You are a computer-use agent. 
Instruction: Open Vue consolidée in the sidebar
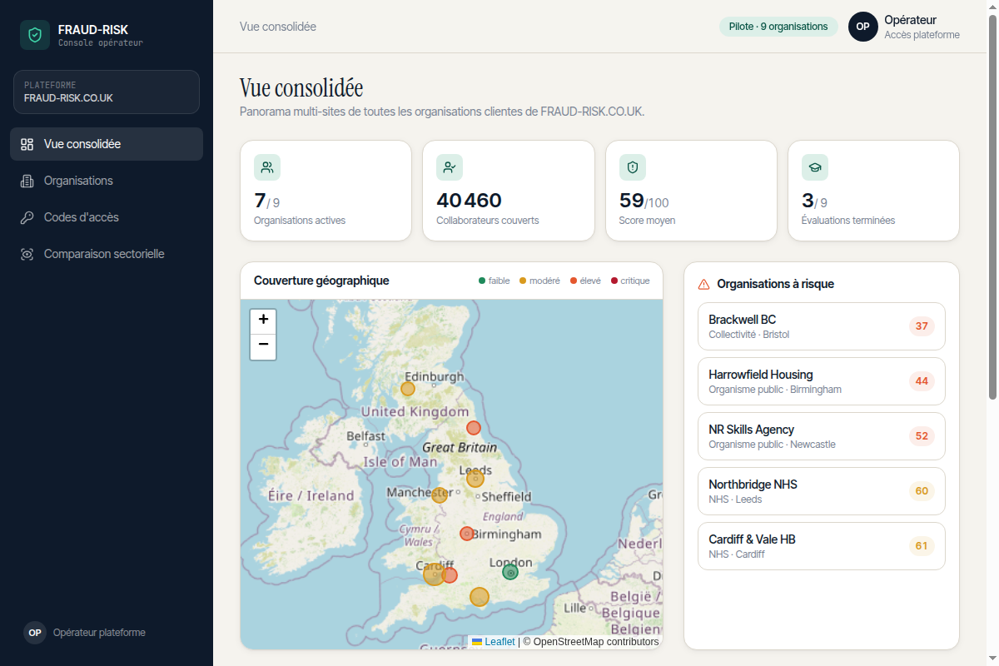[107, 144]
